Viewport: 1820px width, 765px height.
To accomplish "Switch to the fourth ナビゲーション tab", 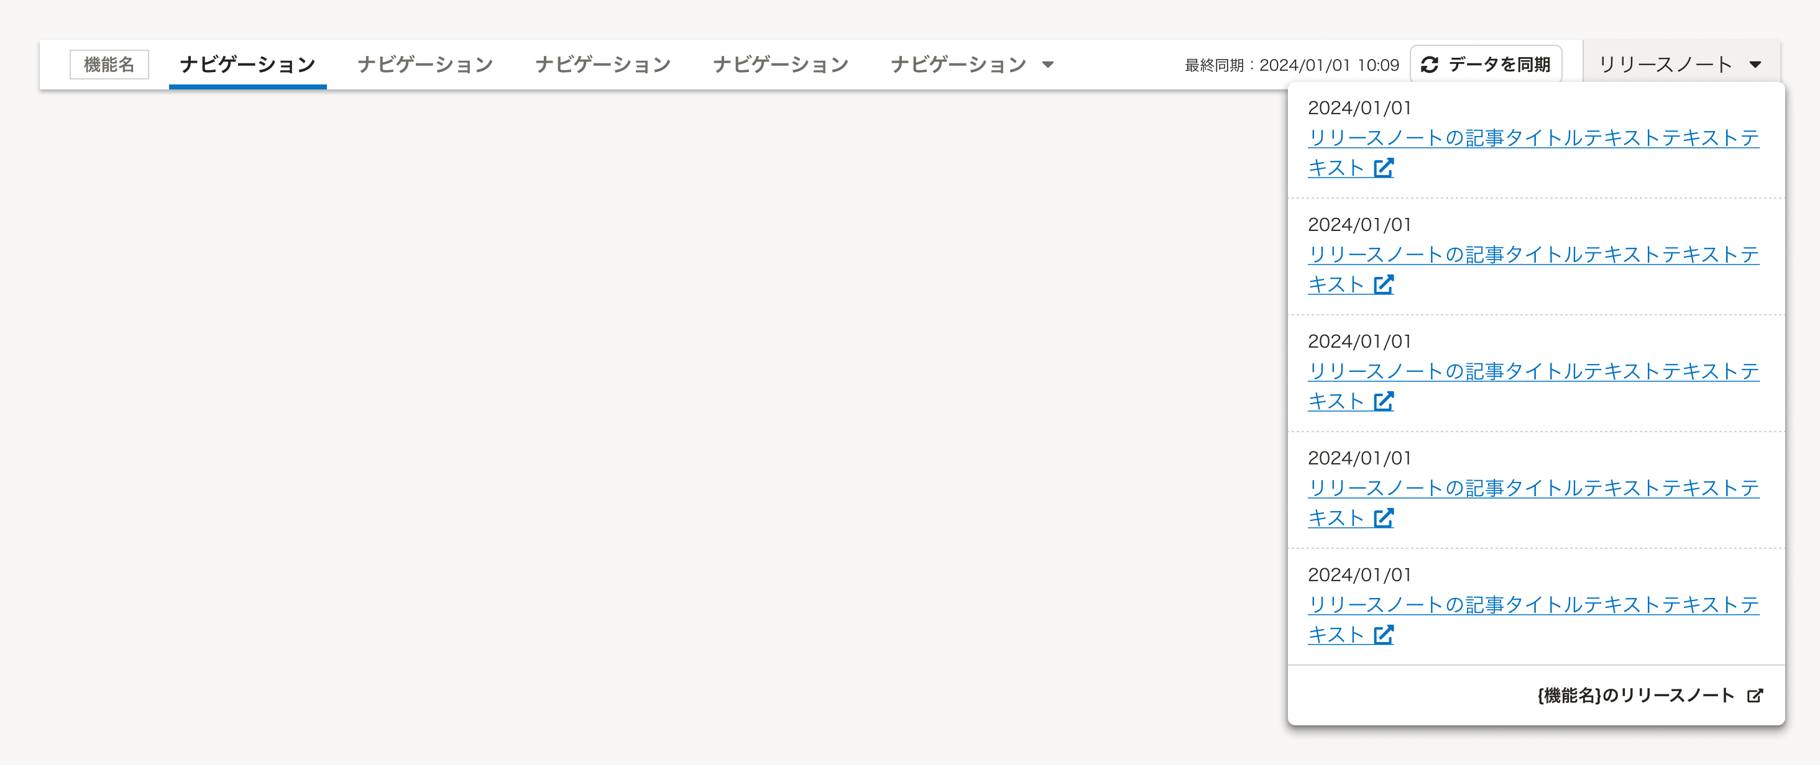I will point(781,65).
